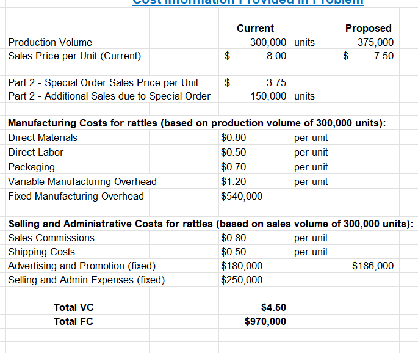
Task: Select the Direct Labor cost $0.50
Action: pos(255,152)
